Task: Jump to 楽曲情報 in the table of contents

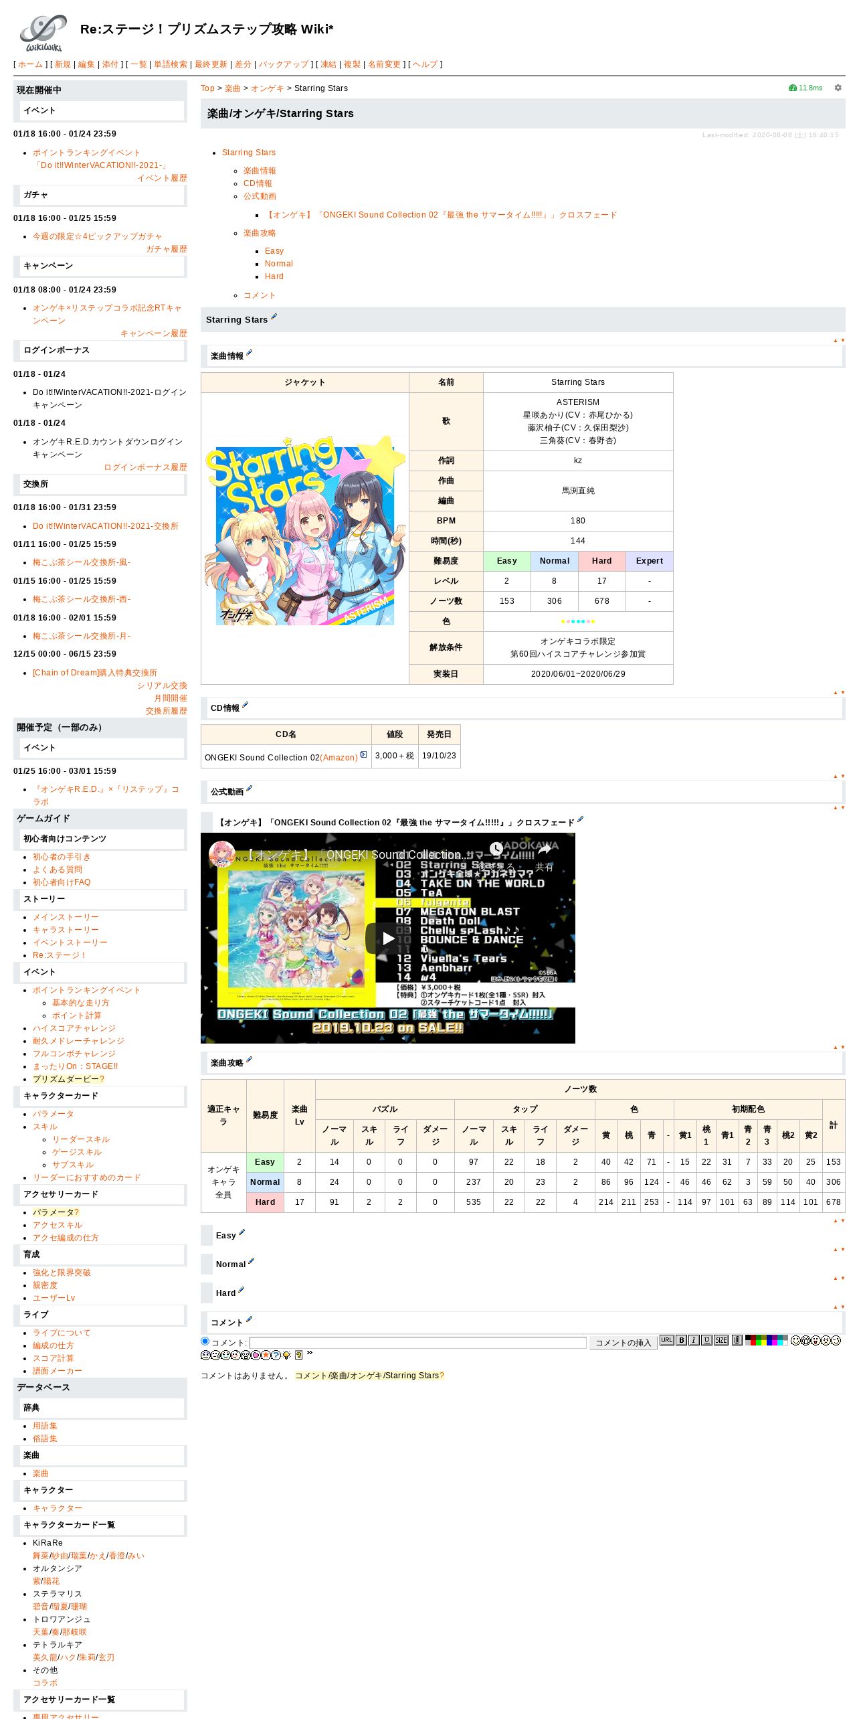Action: click(260, 171)
